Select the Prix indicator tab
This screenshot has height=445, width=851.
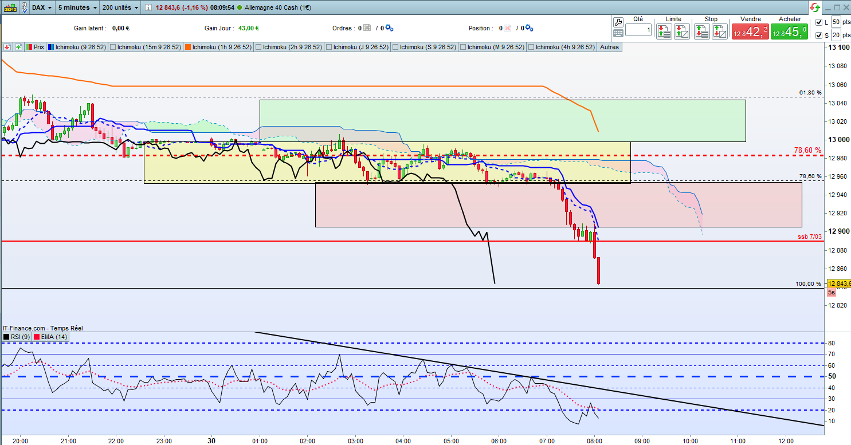(x=34, y=48)
